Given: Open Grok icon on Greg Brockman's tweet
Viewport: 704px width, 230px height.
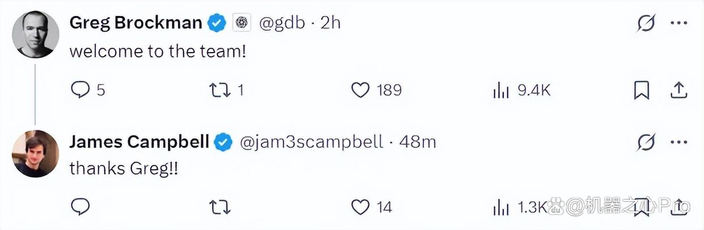Looking at the screenshot, I should [646, 23].
